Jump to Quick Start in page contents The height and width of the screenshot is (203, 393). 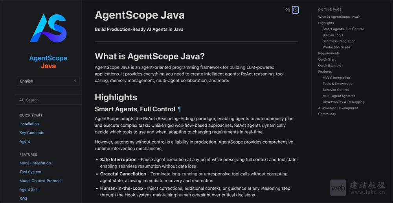click(x=327, y=59)
